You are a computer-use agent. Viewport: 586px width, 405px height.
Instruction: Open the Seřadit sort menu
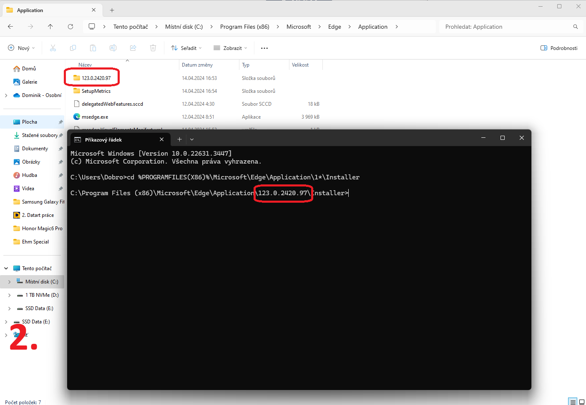pos(186,48)
